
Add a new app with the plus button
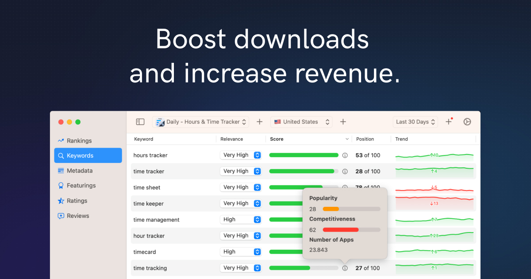tap(259, 121)
